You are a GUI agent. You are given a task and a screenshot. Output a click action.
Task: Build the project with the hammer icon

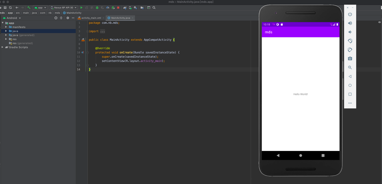pos(29,8)
